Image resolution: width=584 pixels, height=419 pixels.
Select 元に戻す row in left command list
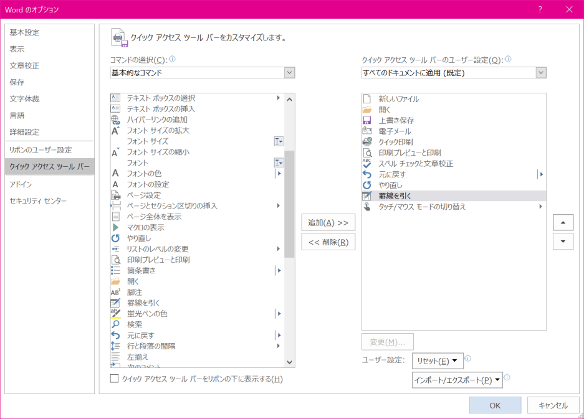pyautogui.click(x=197, y=336)
